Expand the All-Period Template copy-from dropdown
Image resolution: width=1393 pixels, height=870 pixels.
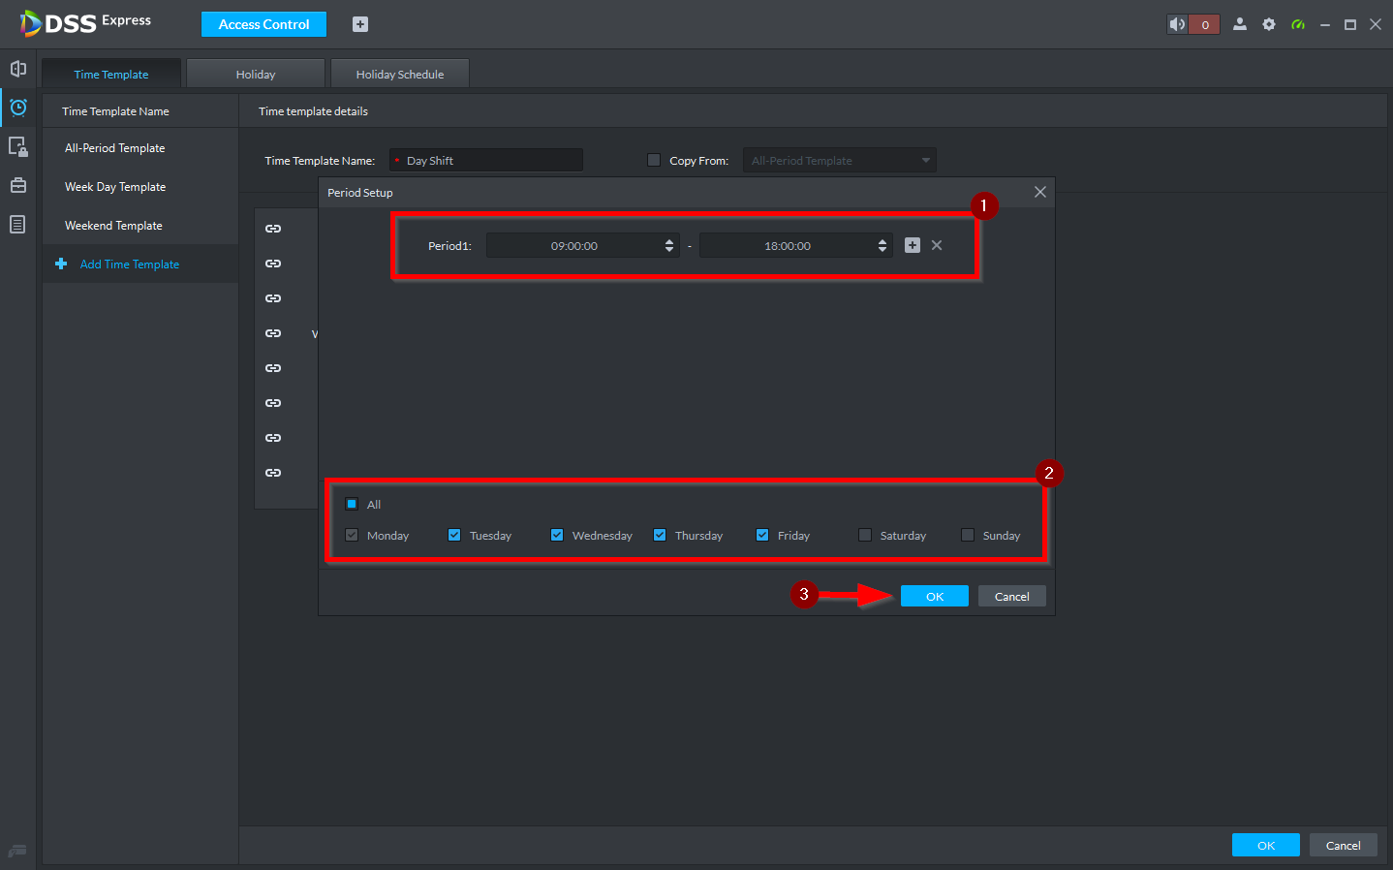coord(840,160)
